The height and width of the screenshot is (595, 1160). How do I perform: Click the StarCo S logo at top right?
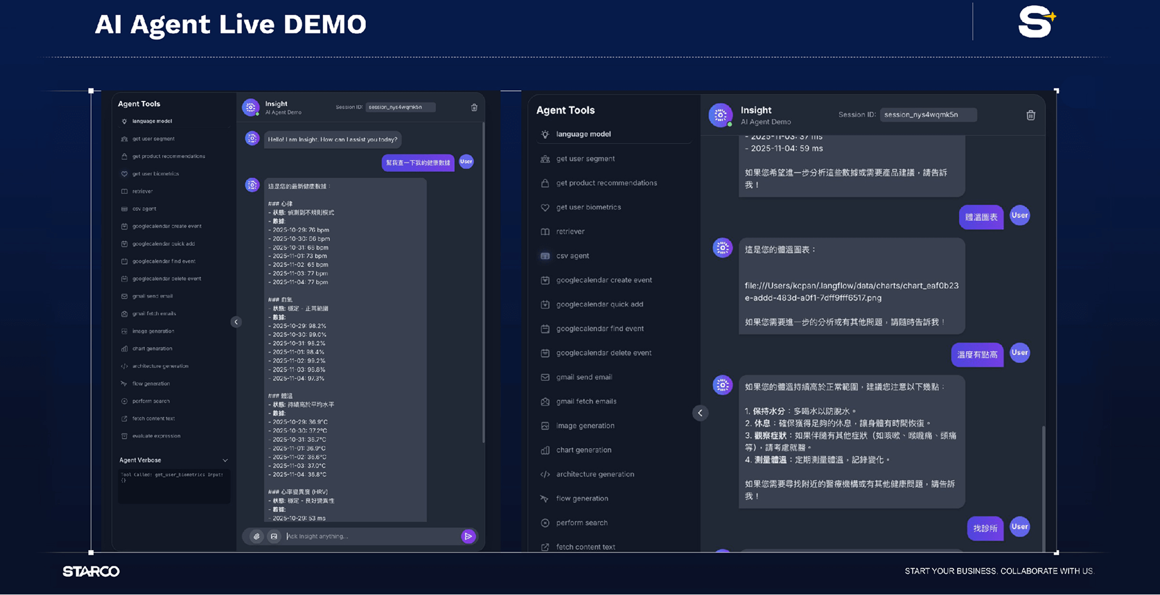tap(1036, 22)
